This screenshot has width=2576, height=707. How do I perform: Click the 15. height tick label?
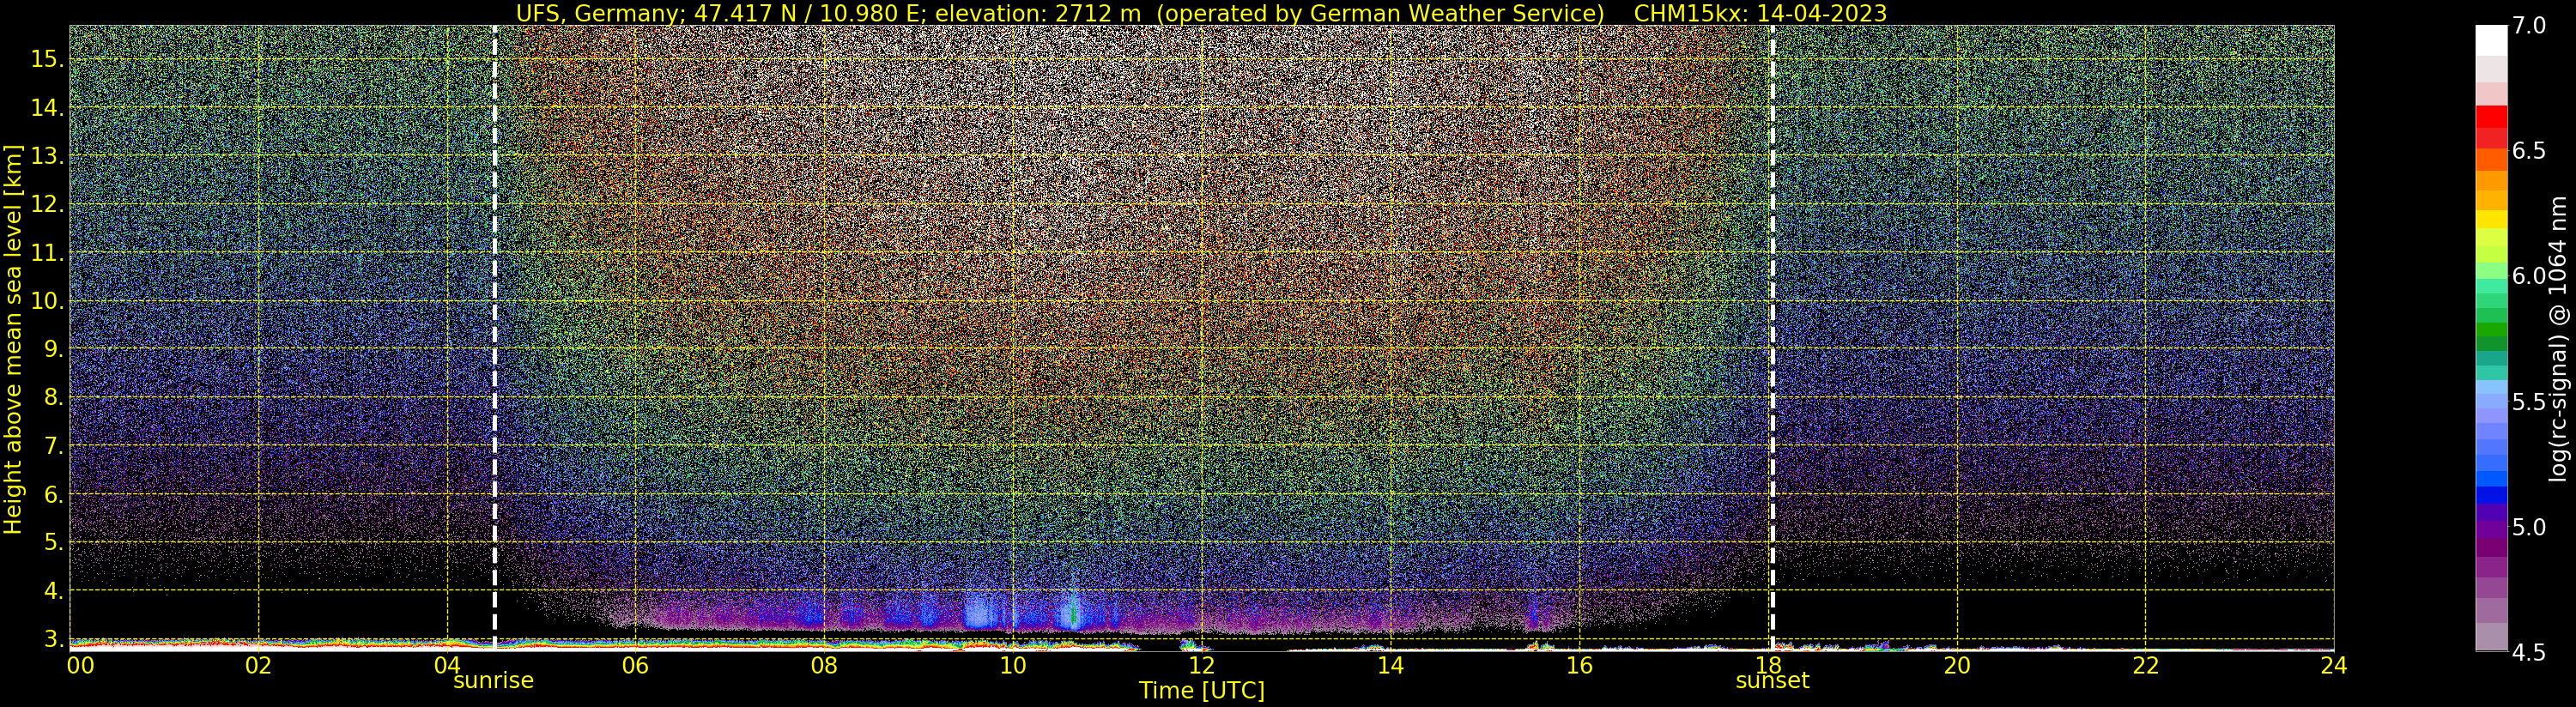tap(48, 59)
